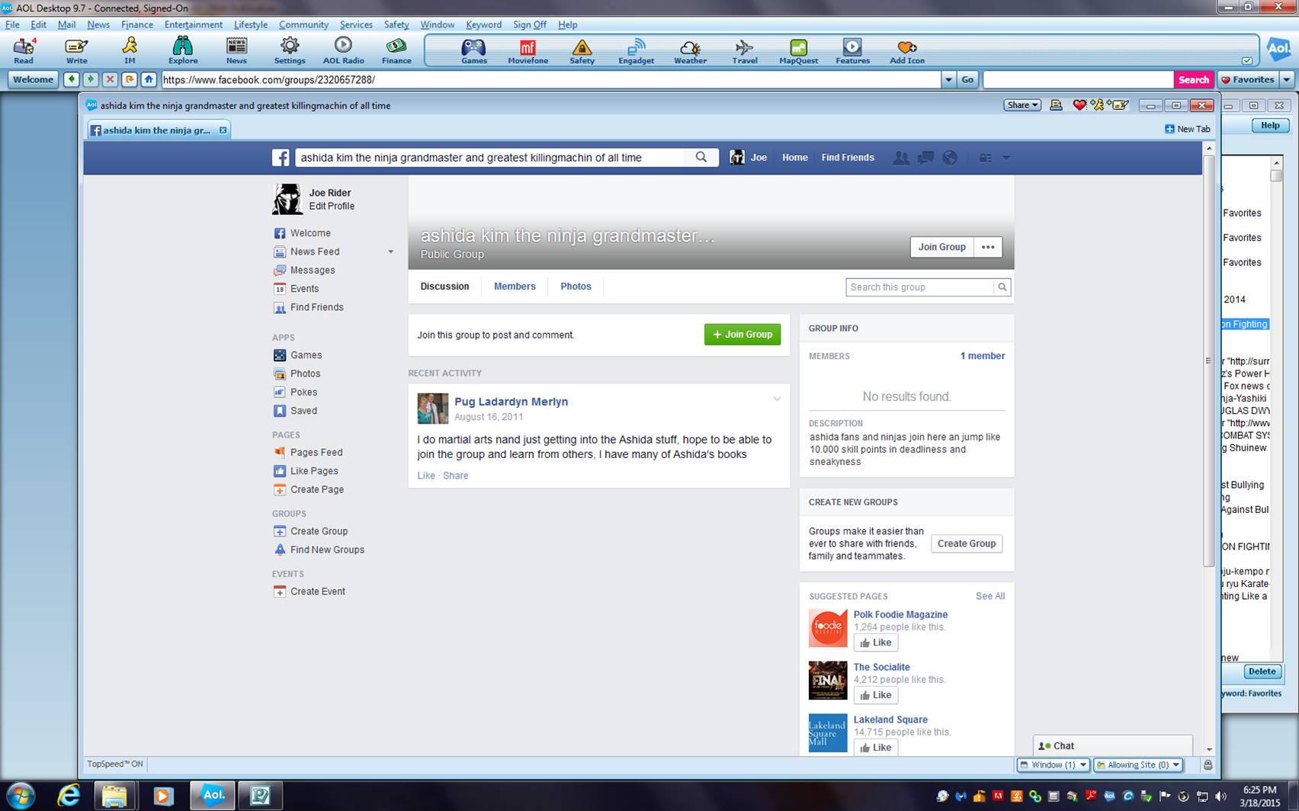Open the Allowing Site (0) dropdown
Image resolution: width=1299 pixels, height=811 pixels.
coord(1137,765)
